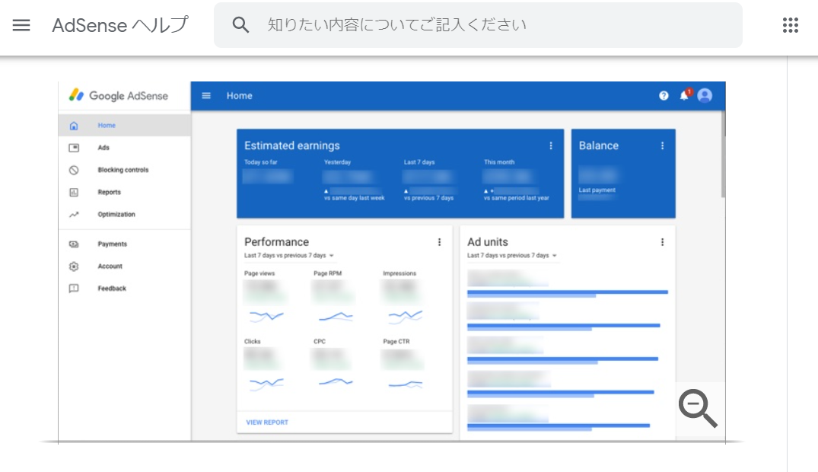
Task: Open Estimated earnings card options menu
Action: tap(550, 145)
